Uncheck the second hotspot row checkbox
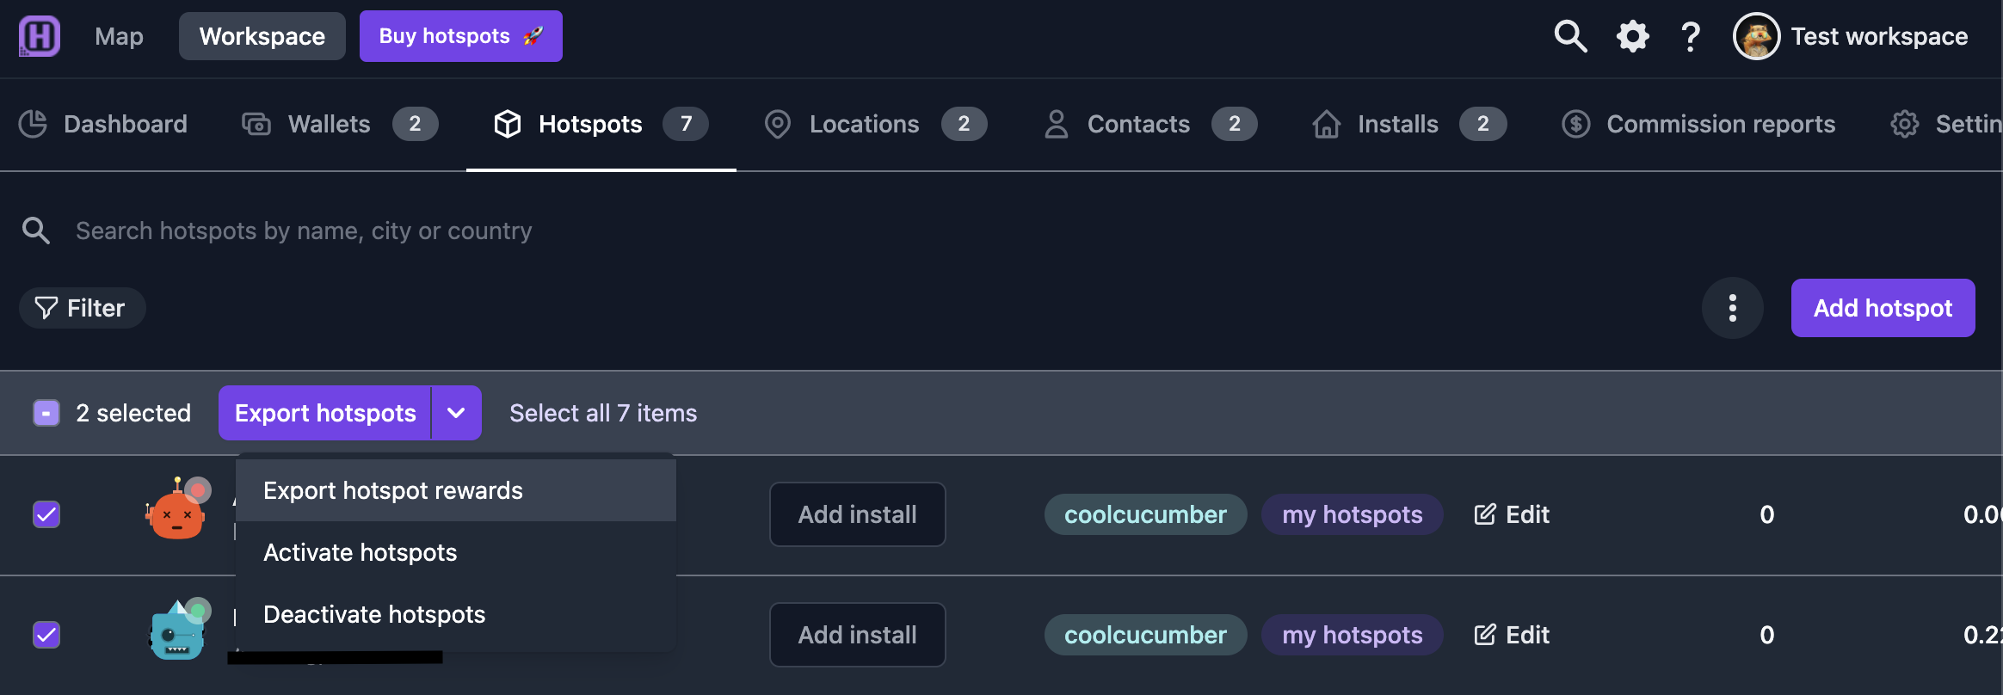This screenshot has height=695, width=2003. pos(46,635)
